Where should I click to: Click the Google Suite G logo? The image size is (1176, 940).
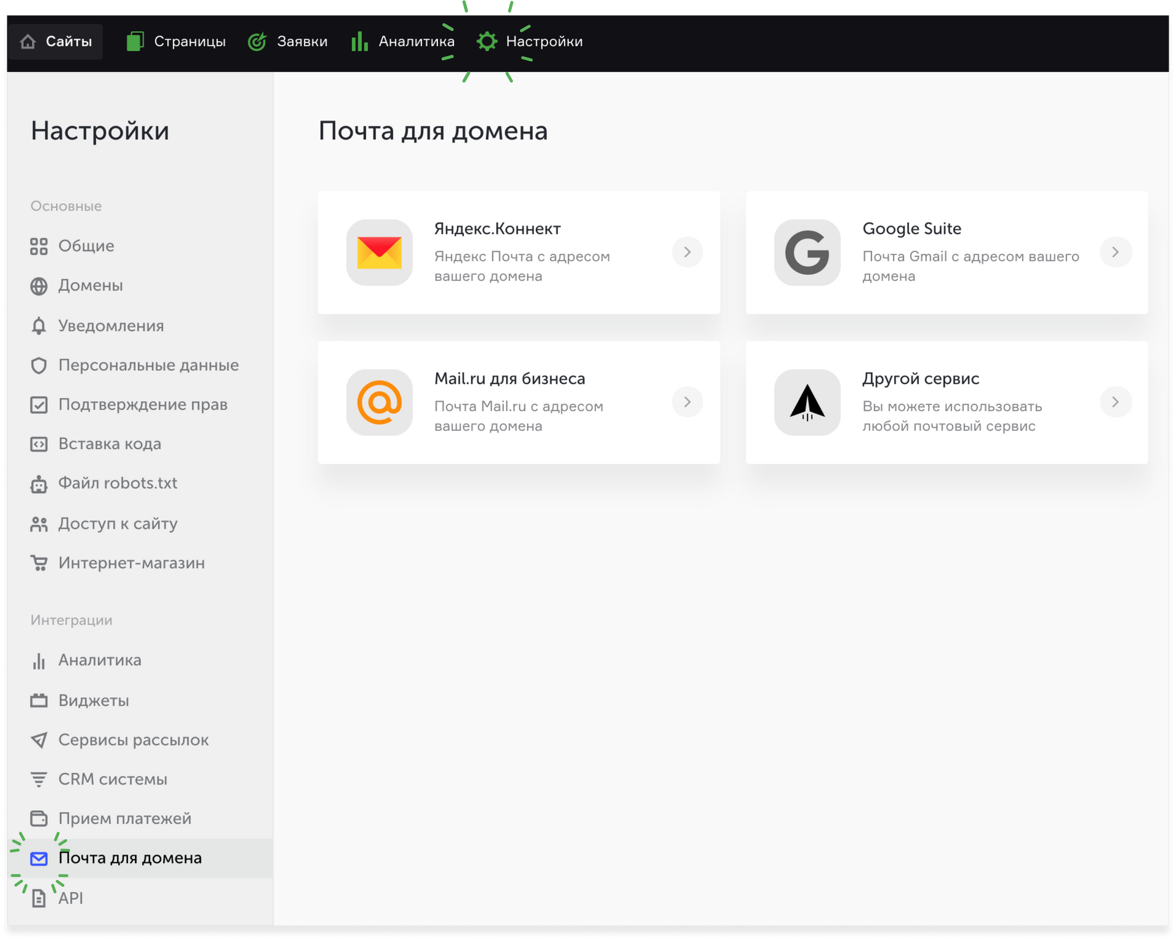click(x=807, y=253)
